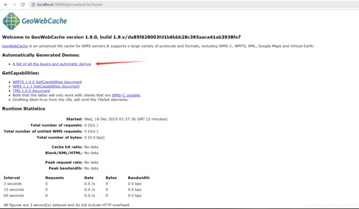Click the site info icon in address bar
The image size is (359, 209).
33,4
